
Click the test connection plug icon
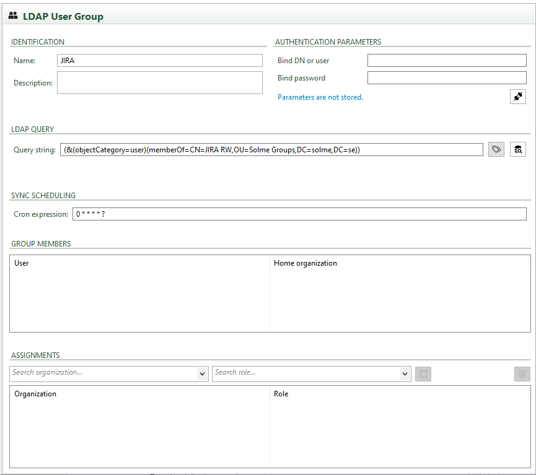tap(517, 97)
